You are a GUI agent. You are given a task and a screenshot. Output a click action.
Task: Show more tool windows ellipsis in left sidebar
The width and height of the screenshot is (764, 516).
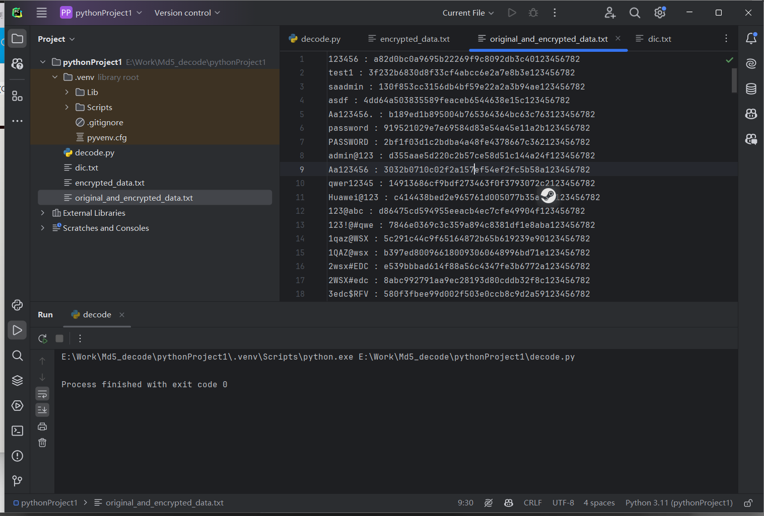point(17,121)
